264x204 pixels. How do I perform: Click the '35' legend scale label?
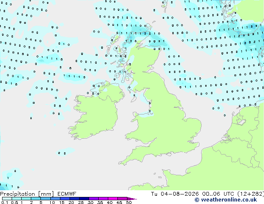pos(100,202)
